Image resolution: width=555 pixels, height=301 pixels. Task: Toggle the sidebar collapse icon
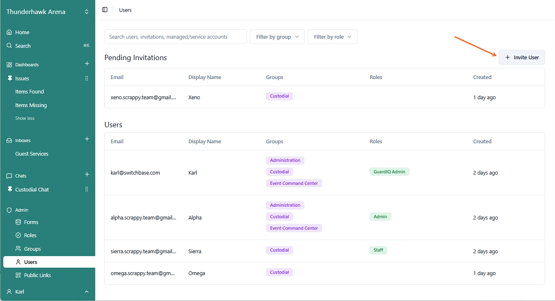(x=105, y=10)
